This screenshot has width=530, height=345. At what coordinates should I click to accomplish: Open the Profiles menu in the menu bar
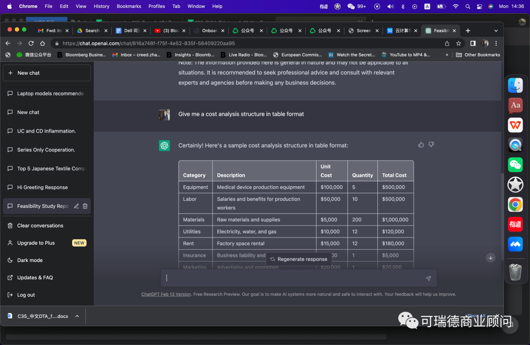tap(157, 6)
